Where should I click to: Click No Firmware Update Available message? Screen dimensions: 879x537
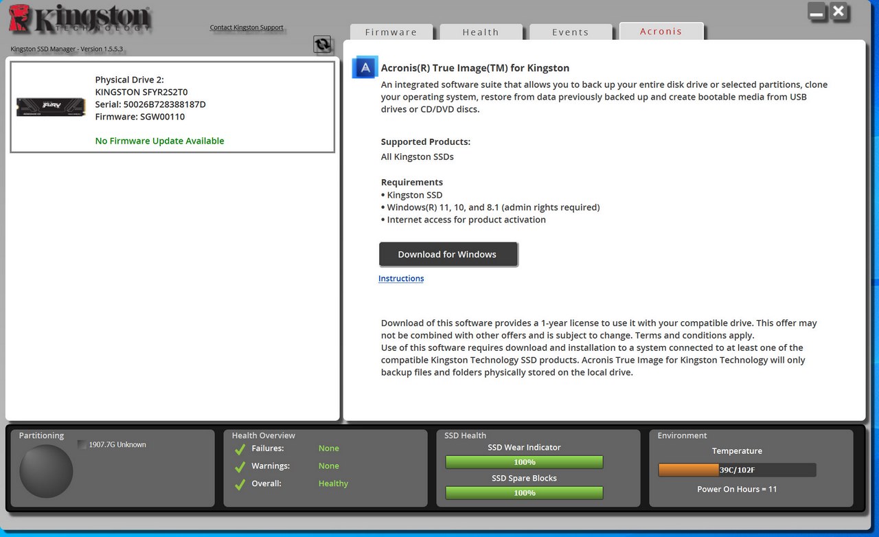point(160,141)
